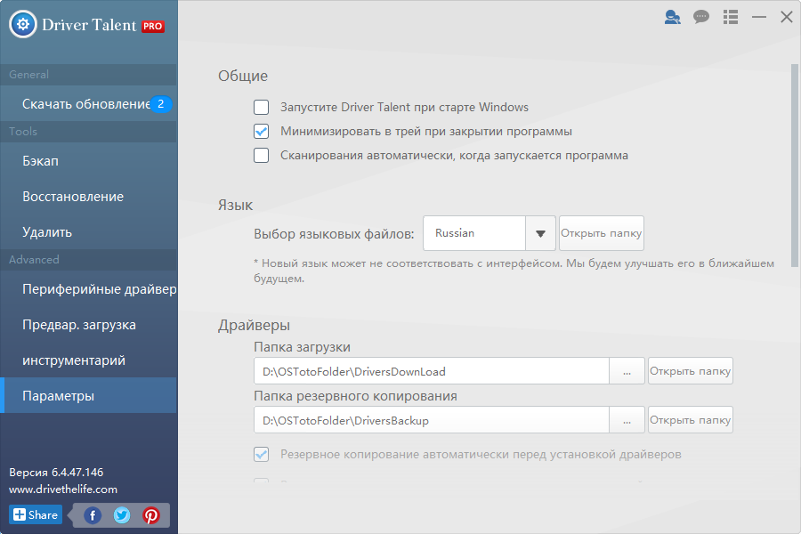Click the DriversDownLoad path field

(432, 371)
